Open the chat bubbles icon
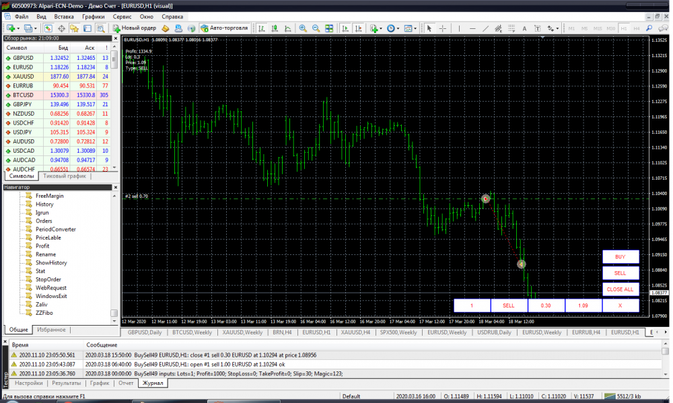The image size is (673, 403). (663, 28)
